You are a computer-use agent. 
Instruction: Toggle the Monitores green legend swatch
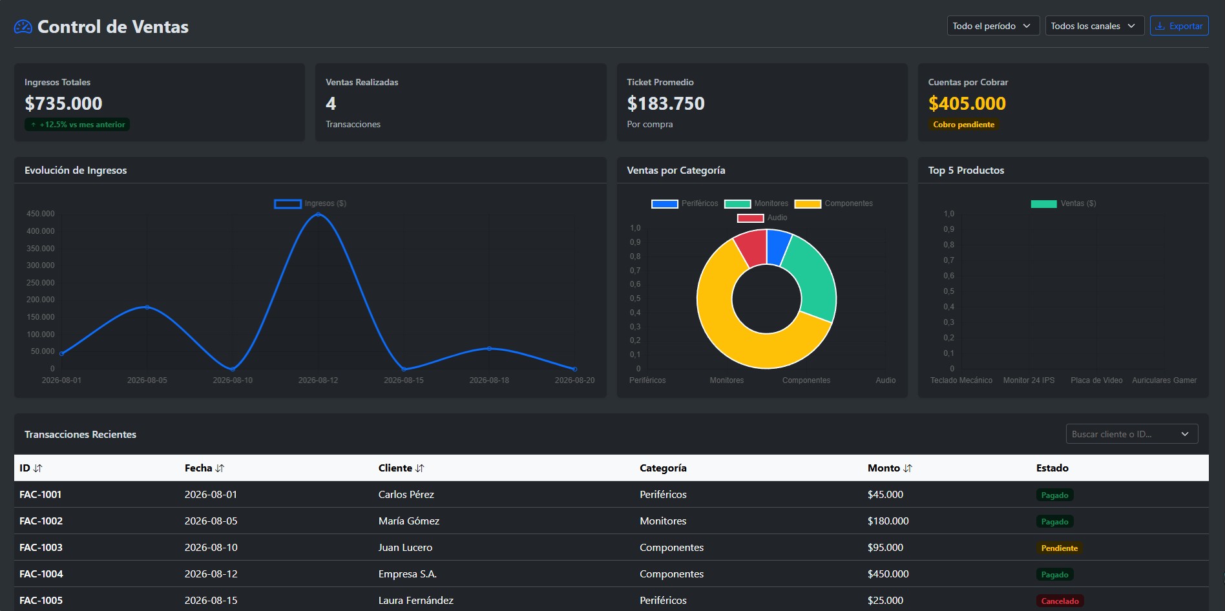coord(737,203)
